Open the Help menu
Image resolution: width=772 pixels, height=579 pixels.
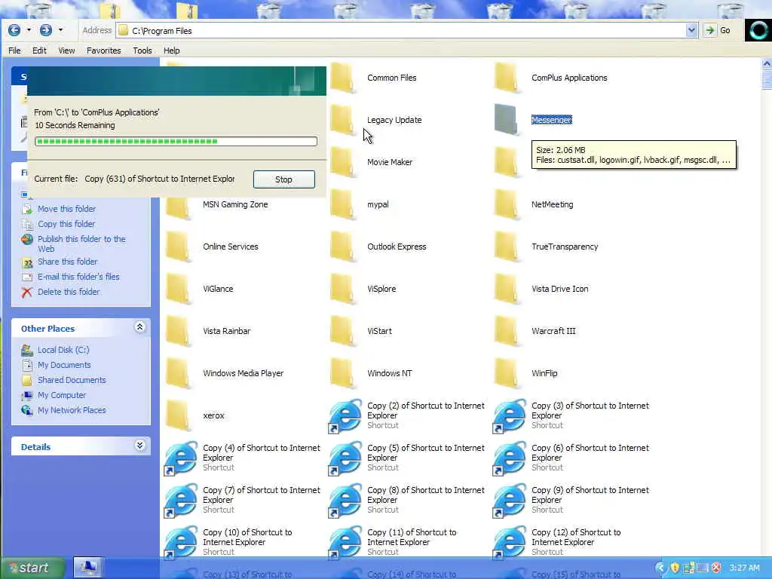[x=171, y=51]
